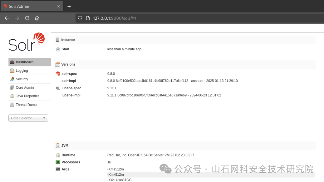Click the Dashboard gauge icon
This screenshot has height=182, width=324.
pyautogui.click(x=12, y=62)
